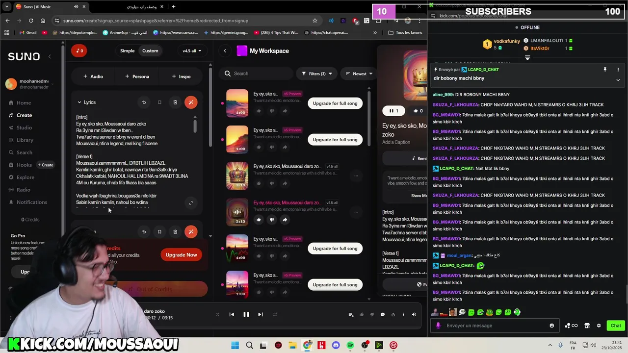Toggle shuffle in the player bar
This screenshot has height=353, width=628.
(217, 315)
